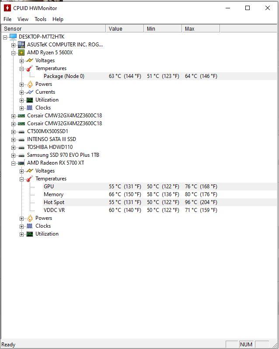Screen dimensions: 279x349
Task: Maximize the HWMonitor window
Action: (x=248, y=8)
